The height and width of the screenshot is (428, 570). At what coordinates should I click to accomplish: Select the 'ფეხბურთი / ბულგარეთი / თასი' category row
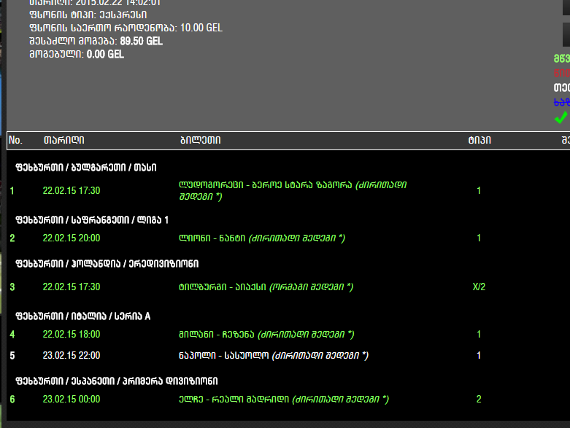[86, 168]
